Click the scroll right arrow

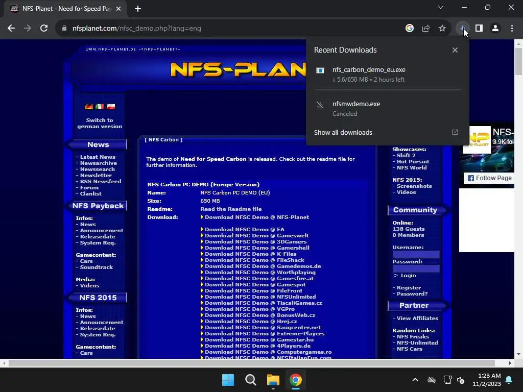click(x=510, y=363)
